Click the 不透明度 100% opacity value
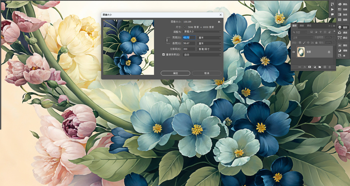The width and height of the screenshot is (350, 186). coord(328,37)
